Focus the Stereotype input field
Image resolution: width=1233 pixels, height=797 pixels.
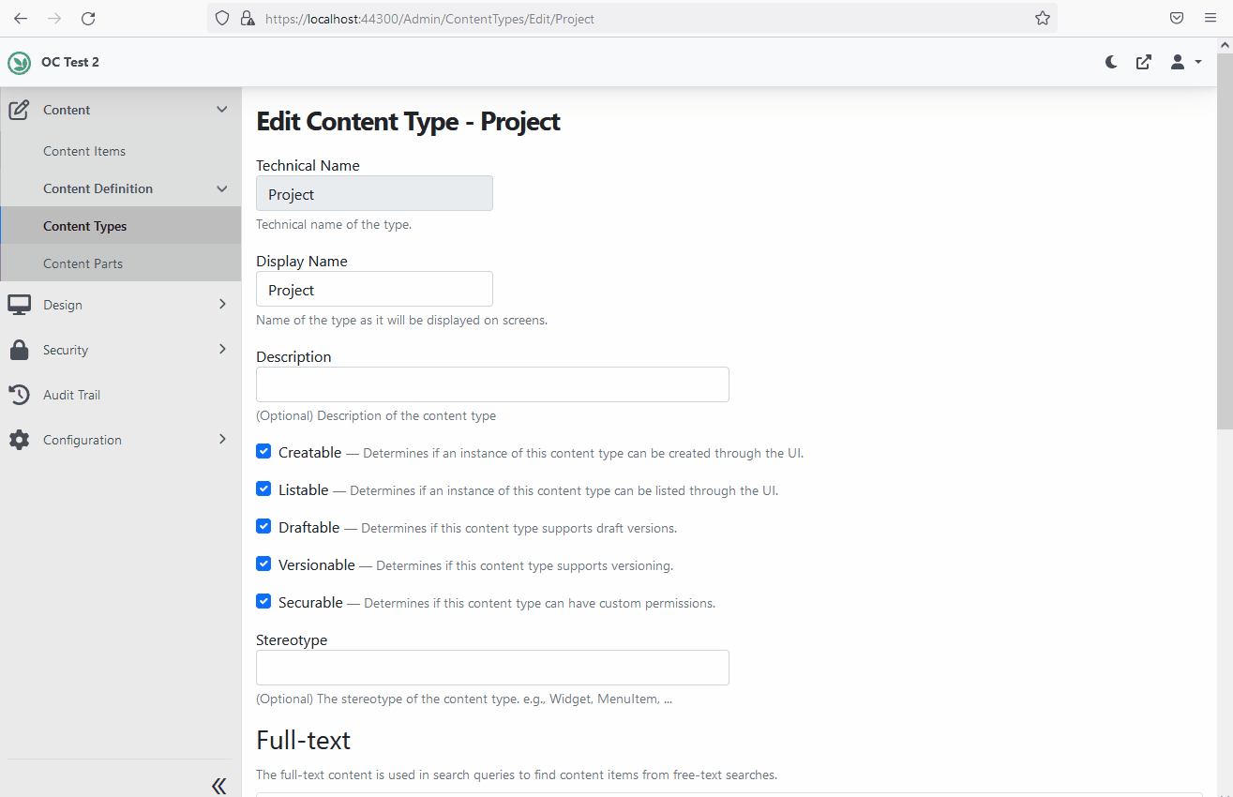pos(492,668)
